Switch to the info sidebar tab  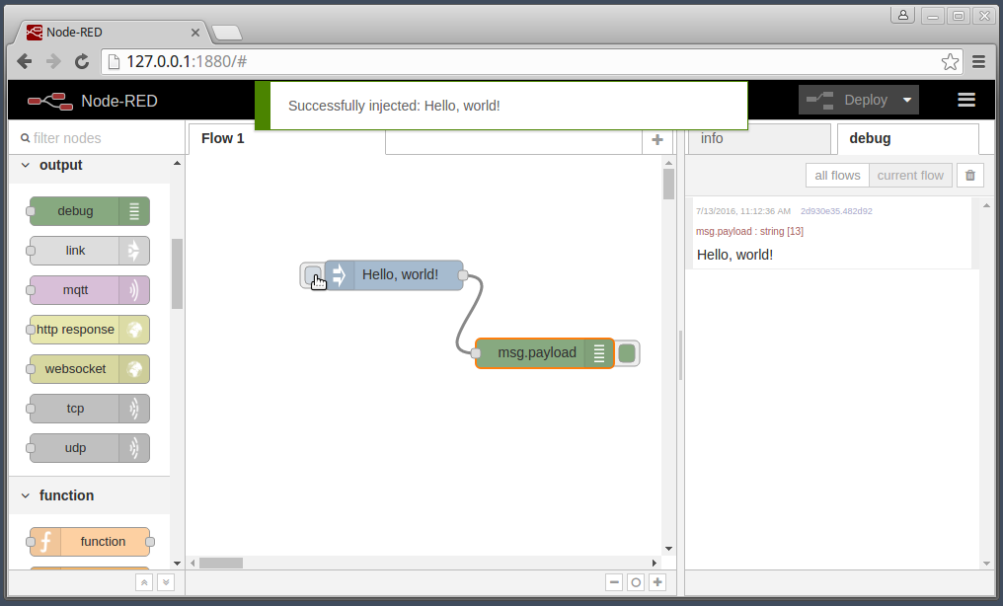[x=758, y=139]
